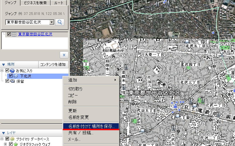Collapse the プライマリ データベース tree node
Screen dimensions: 235x146
2,139
